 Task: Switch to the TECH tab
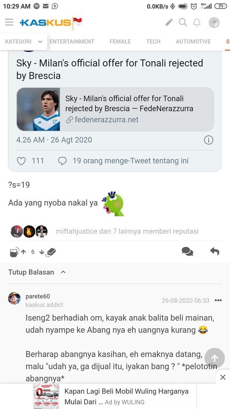(x=153, y=41)
